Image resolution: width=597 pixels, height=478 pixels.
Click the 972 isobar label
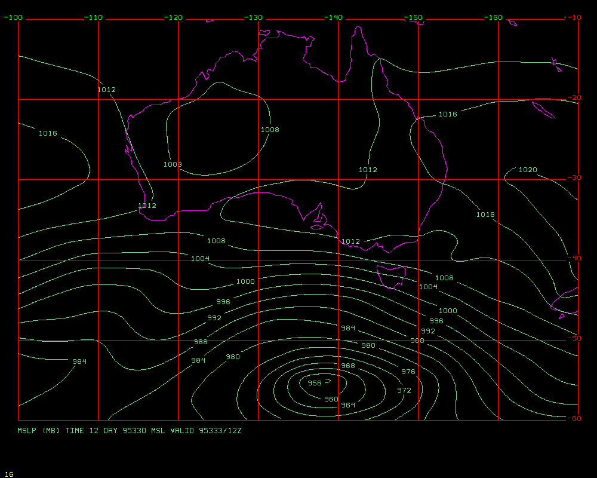click(x=404, y=390)
